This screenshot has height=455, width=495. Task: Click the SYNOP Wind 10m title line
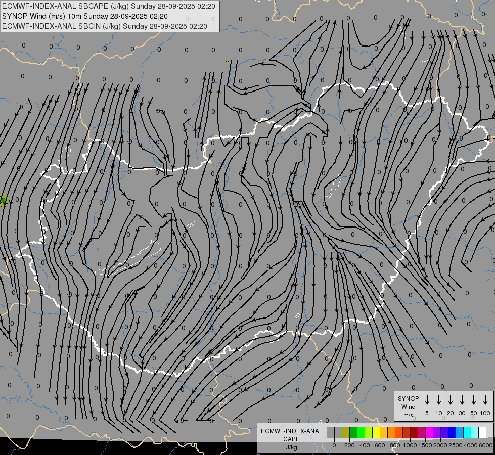tap(85, 16)
